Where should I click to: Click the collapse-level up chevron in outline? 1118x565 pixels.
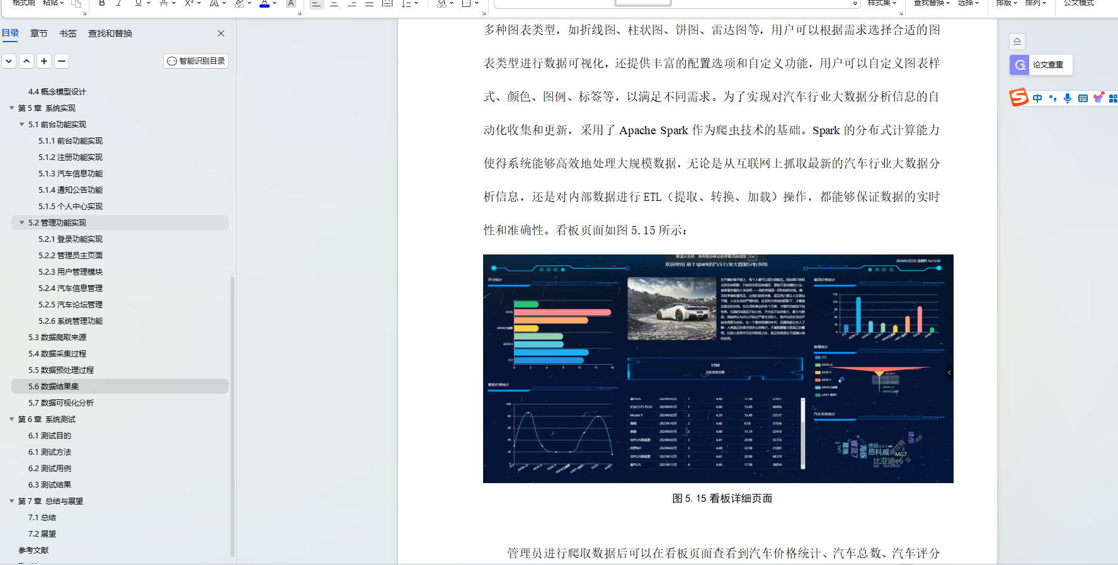[x=26, y=61]
